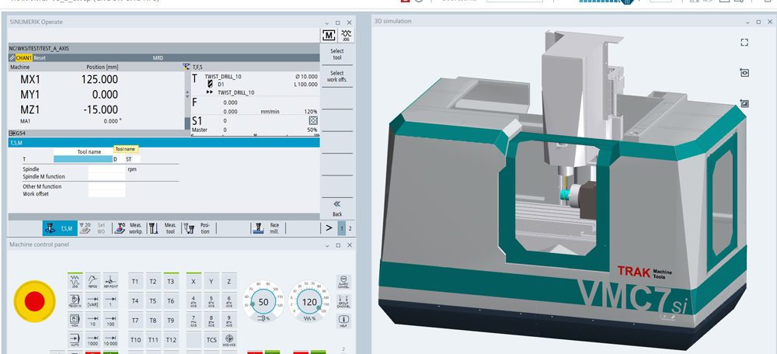The height and width of the screenshot is (354, 777).
Task: Select the REF POINT key
Action: click(110, 281)
